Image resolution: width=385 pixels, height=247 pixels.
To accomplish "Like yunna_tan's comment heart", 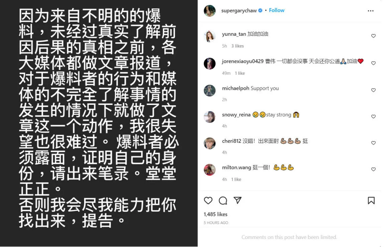I will click(x=373, y=36).
